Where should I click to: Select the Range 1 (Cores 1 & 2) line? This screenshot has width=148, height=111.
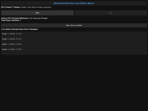(12, 34)
